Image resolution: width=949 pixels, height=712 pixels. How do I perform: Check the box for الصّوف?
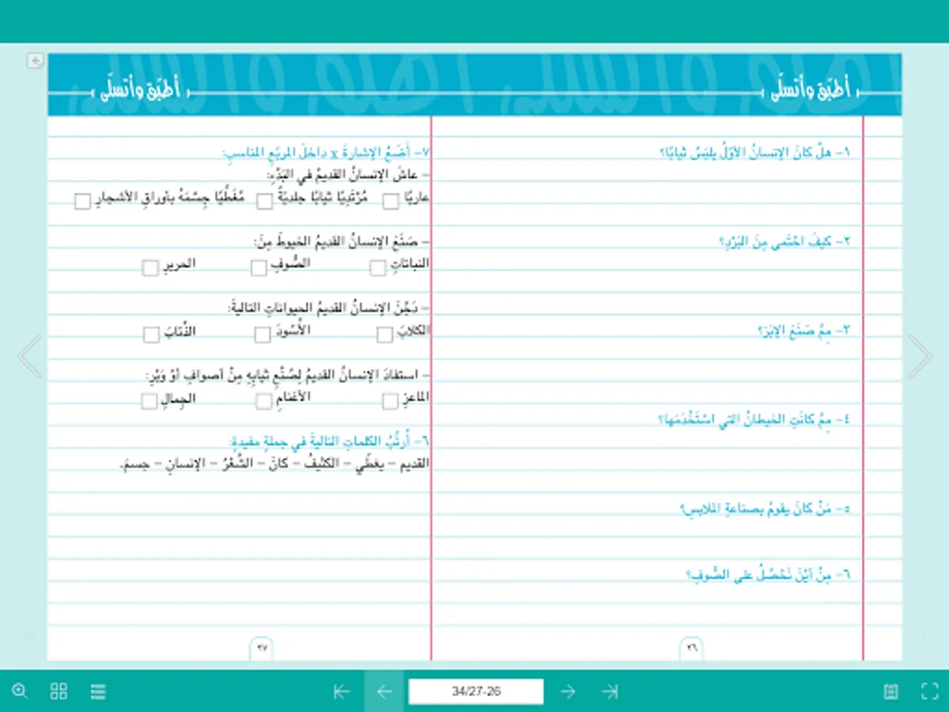(x=259, y=268)
